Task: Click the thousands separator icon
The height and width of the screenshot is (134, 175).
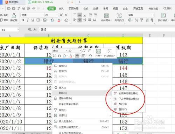Action: (x=141, y=20)
